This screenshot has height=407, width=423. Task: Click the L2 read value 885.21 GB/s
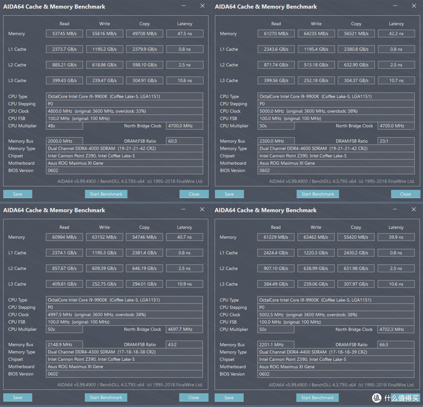click(65, 65)
